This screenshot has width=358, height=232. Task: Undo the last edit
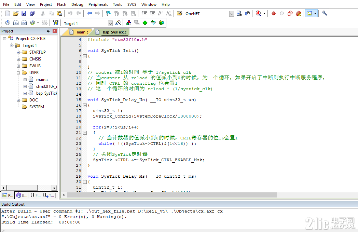pyautogui.click(x=70, y=13)
